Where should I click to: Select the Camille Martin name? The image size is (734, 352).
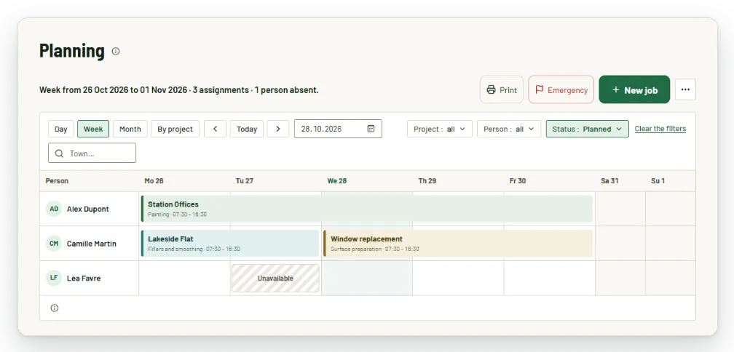point(91,244)
